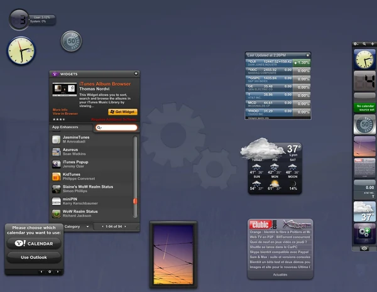The width and height of the screenshot is (377, 292).
Task: Click calendar widget right arrow
Action: [58, 272]
